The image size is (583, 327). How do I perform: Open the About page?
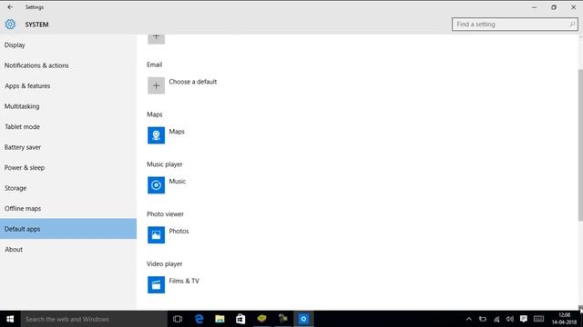pos(68,250)
